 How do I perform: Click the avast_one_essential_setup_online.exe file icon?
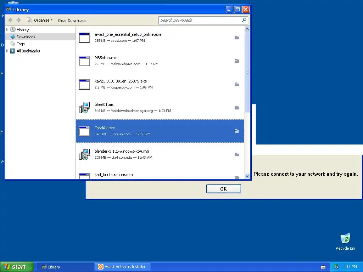coord(84,38)
